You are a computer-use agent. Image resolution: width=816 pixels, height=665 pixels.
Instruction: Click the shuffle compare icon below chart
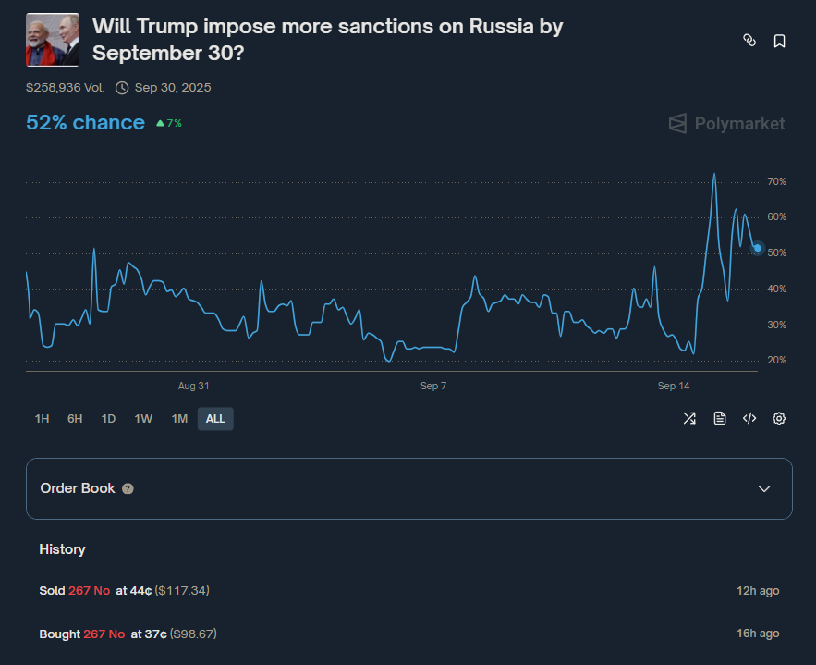689,418
